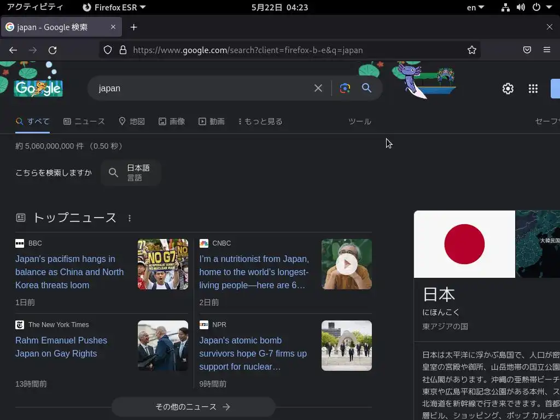Open NPR atomic bomb survivors article
The width and height of the screenshot is (560, 420).
[x=253, y=354]
